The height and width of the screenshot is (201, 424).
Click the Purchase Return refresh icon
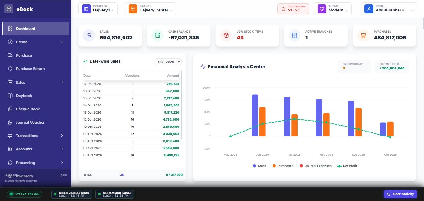(x=10, y=69)
